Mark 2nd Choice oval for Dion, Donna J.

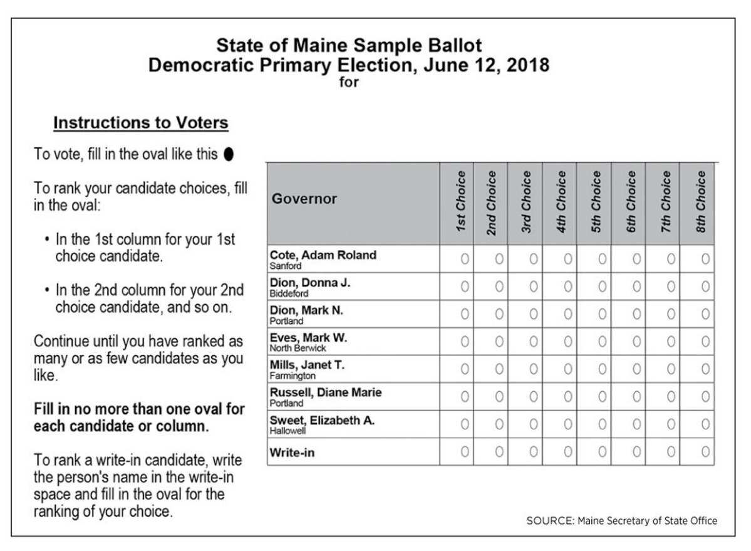tap(499, 286)
